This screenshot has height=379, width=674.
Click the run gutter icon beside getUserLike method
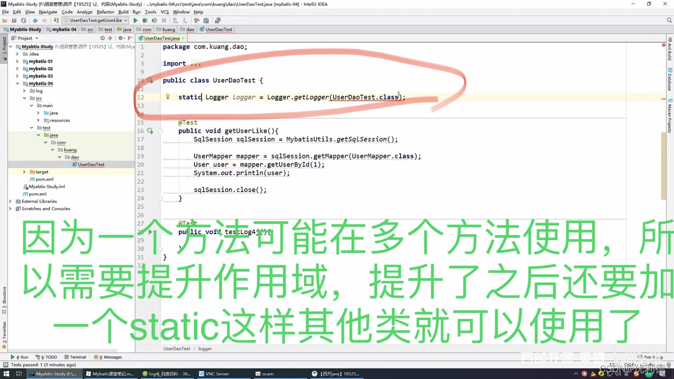[151, 131]
